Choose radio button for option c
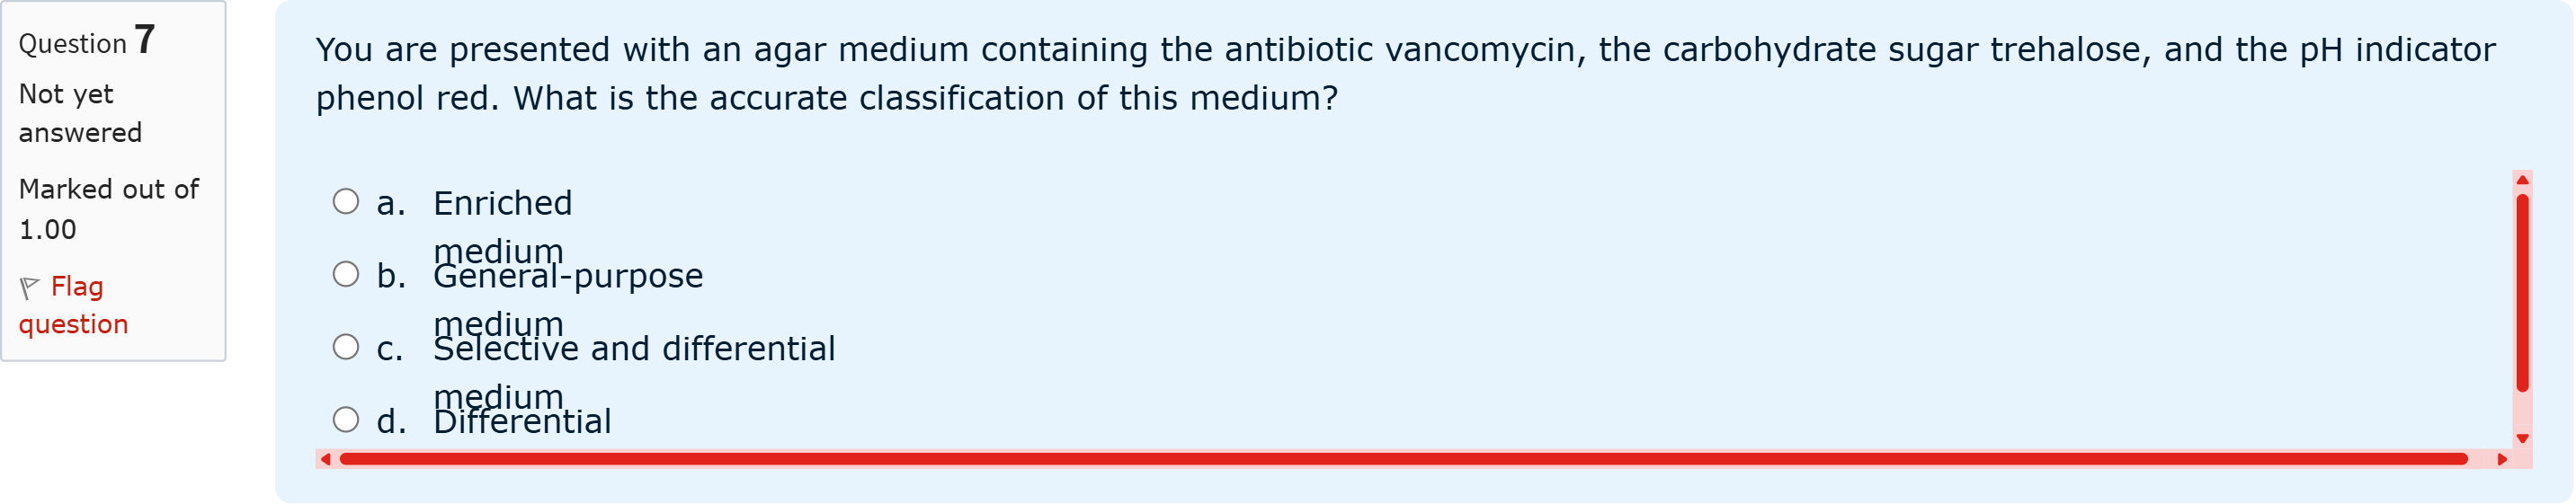The width and height of the screenshot is (2576, 504). (x=346, y=347)
